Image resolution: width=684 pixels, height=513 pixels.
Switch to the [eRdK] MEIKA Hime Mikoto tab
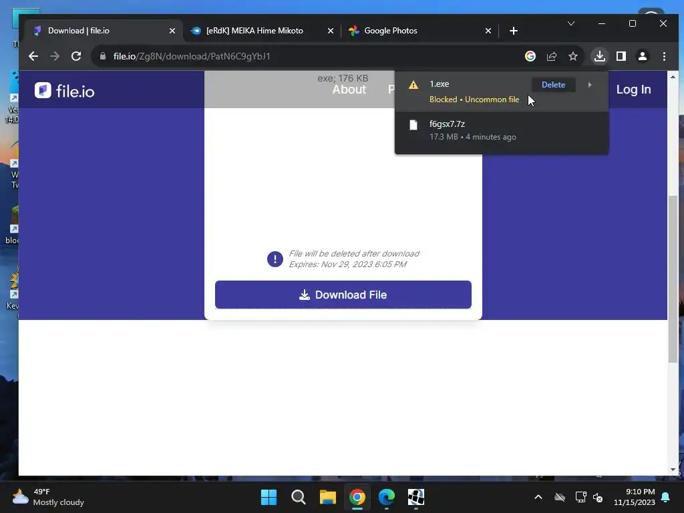pos(254,31)
